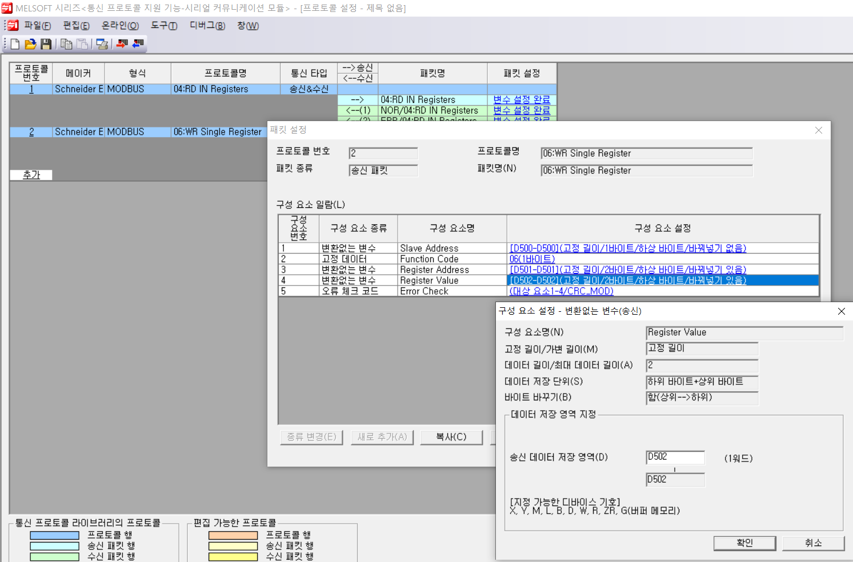Image resolution: width=853 pixels, height=562 pixels.
Task: Open the 창(W) menu
Action: click(248, 26)
